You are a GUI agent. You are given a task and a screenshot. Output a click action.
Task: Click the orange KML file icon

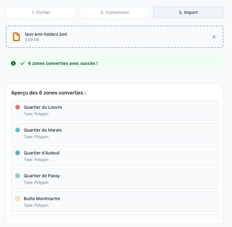(x=16, y=37)
